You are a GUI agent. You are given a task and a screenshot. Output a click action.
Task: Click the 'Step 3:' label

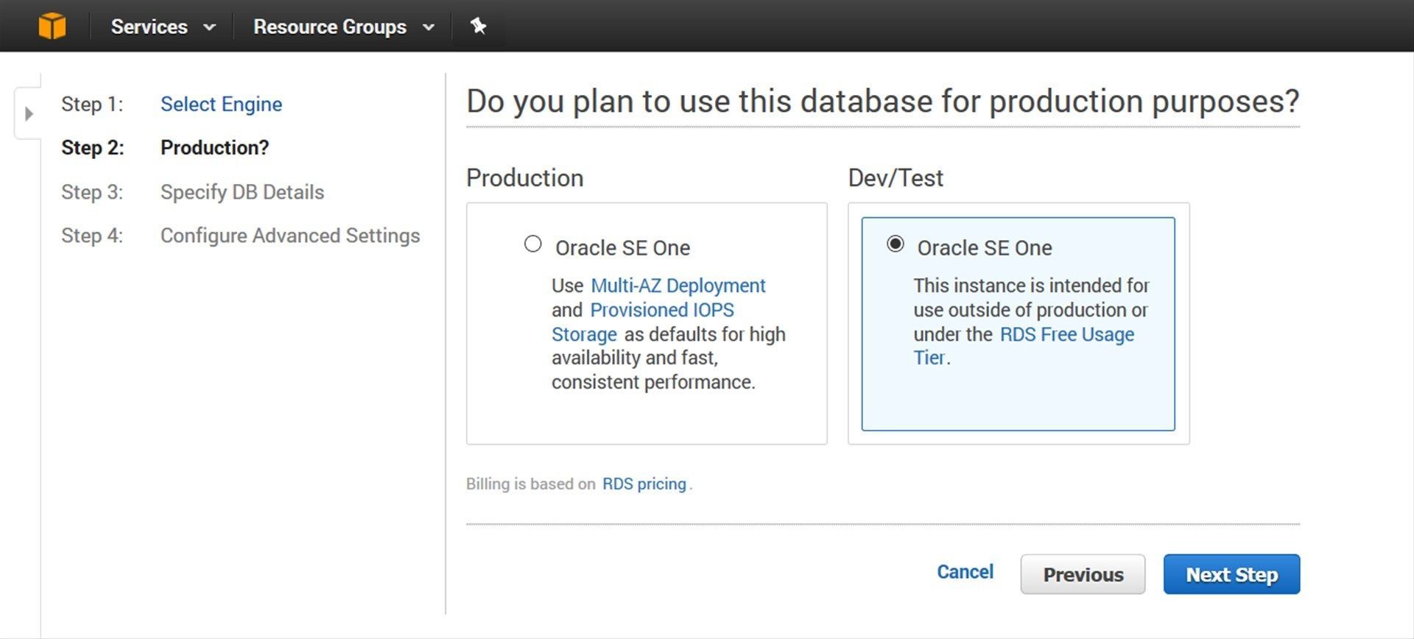pos(92,192)
